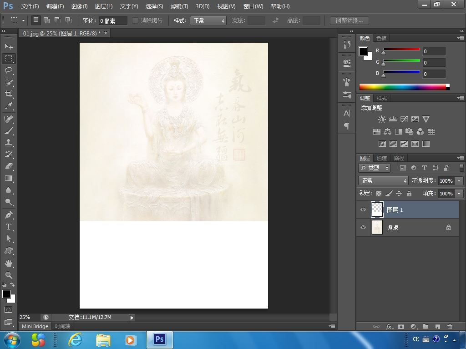Open the 文件(F) menu
This screenshot has width=466, height=349.
30,6
